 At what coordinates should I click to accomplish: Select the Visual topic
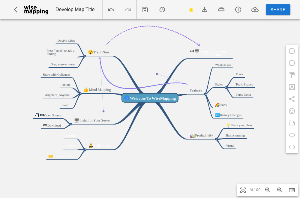pyautogui.click(x=230, y=146)
